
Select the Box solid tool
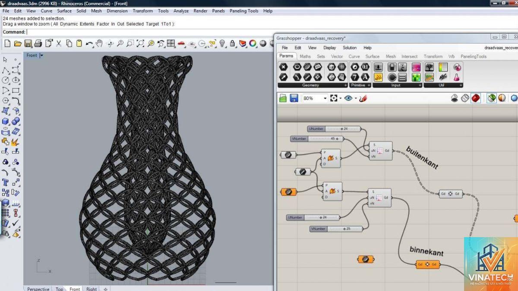(5, 122)
